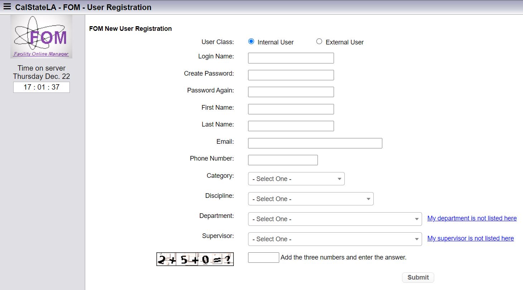Click the captcha answer box
Screen dimensions: 523x290
263,257
